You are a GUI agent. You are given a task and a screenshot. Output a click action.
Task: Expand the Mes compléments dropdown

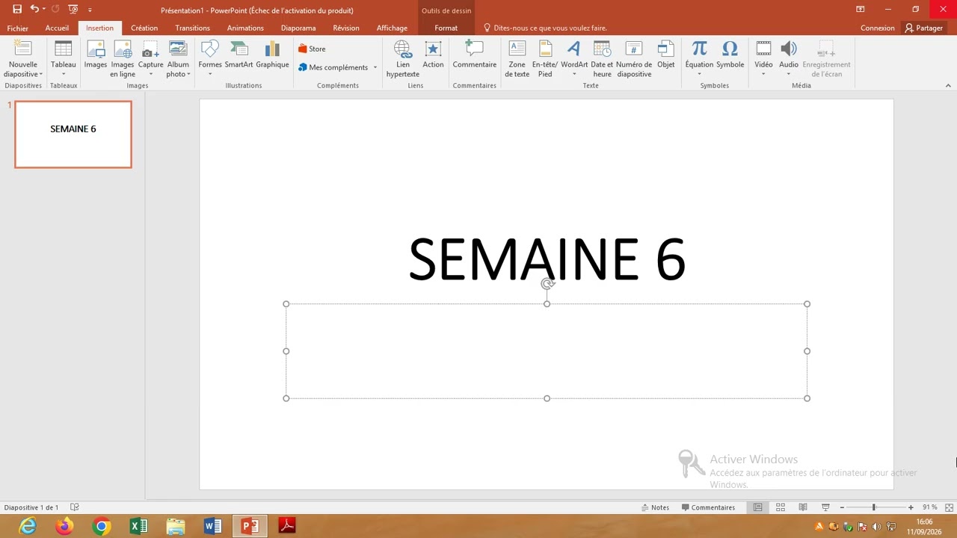(375, 67)
